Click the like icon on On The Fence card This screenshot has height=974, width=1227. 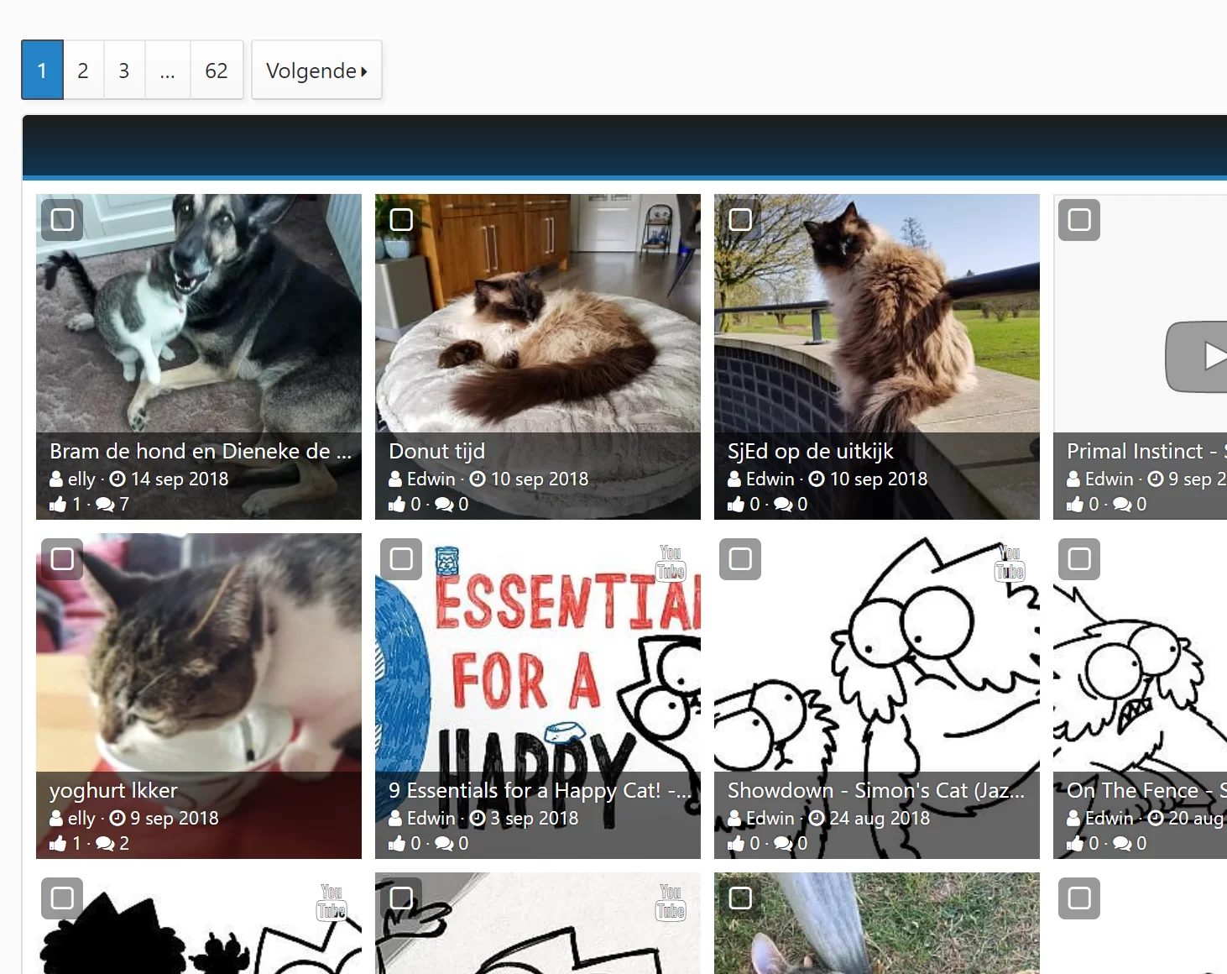click(1075, 843)
